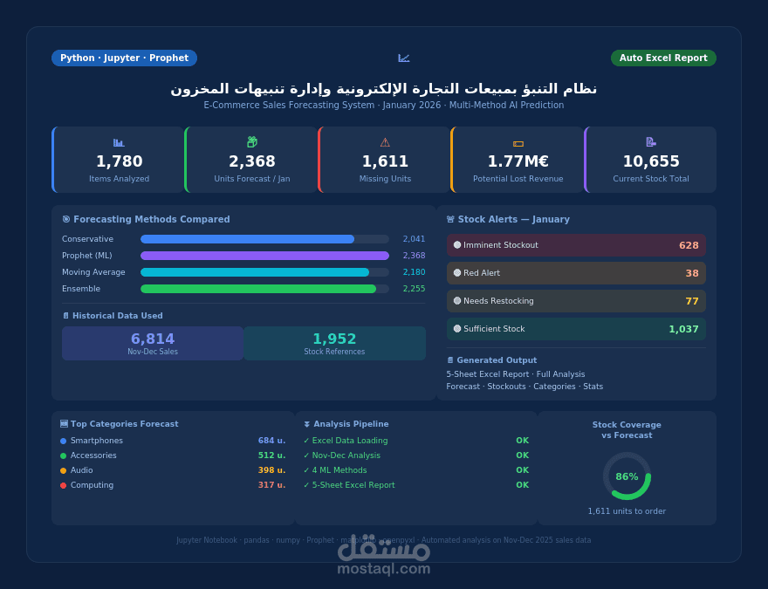The image size is (768, 589).
Task: Click the Stock Coverage vs Forecast heading
Action: coord(627,430)
